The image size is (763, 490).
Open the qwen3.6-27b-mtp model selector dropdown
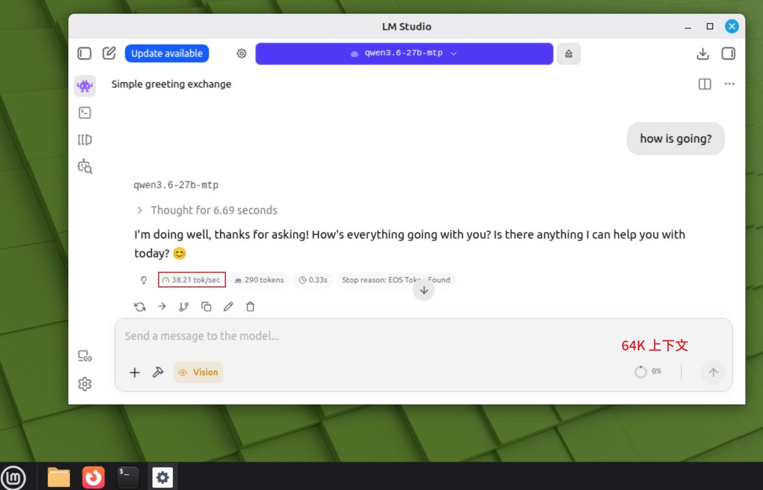pyautogui.click(x=404, y=54)
